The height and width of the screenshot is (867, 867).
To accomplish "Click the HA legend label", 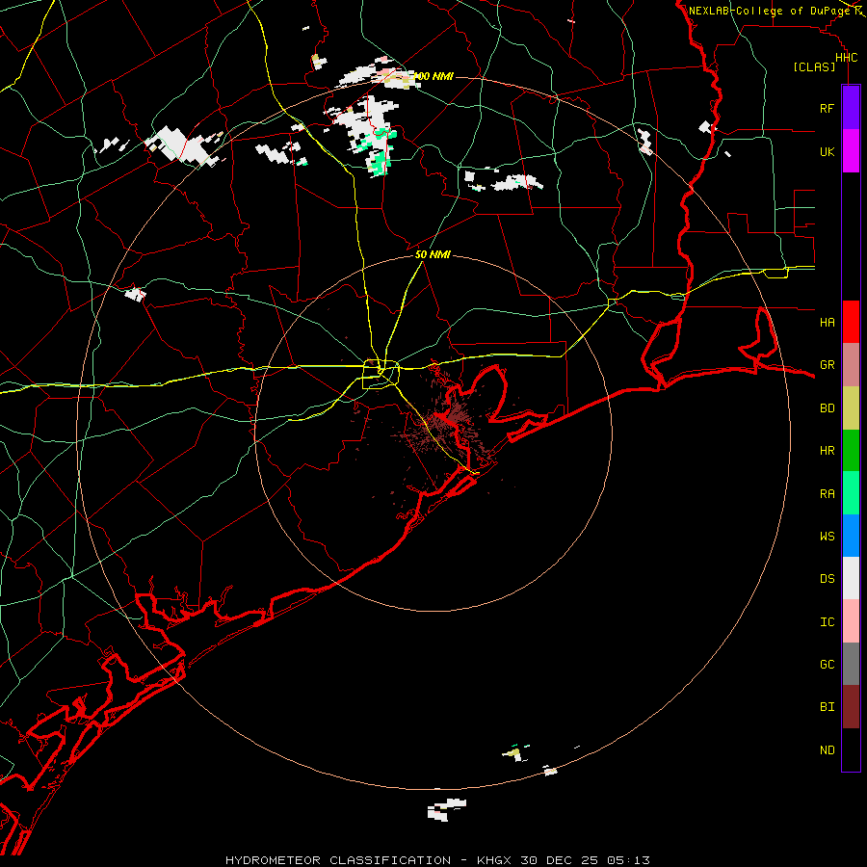I will (x=827, y=322).
